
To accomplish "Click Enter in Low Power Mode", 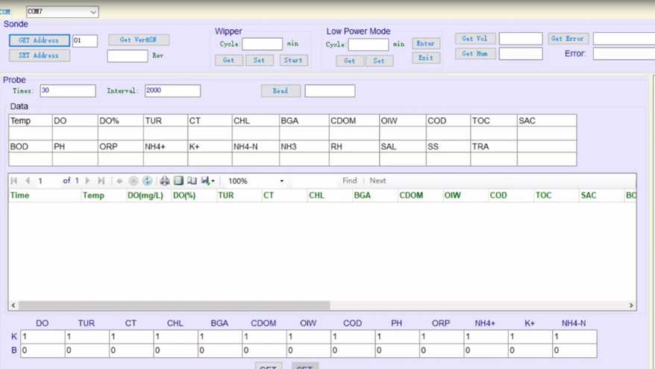I will (x=425, y=44).
